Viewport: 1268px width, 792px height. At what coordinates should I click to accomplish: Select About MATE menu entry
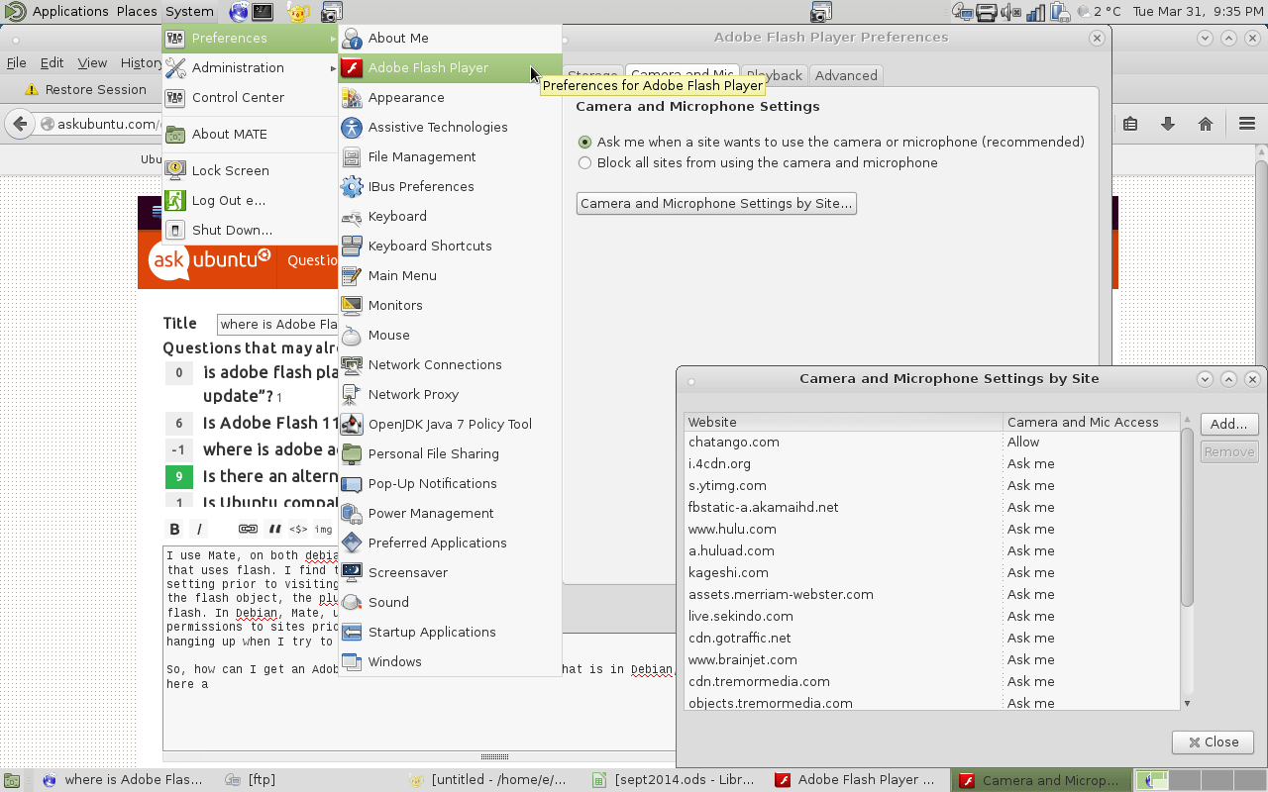251,134
